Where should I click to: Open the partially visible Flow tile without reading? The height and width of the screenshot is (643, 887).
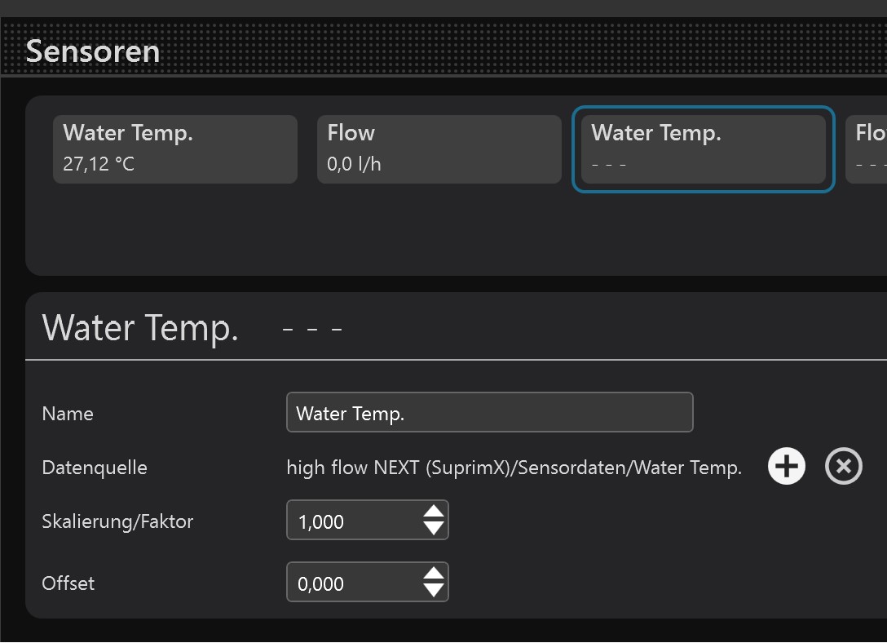pyautogui.click(x=867, y=149)
